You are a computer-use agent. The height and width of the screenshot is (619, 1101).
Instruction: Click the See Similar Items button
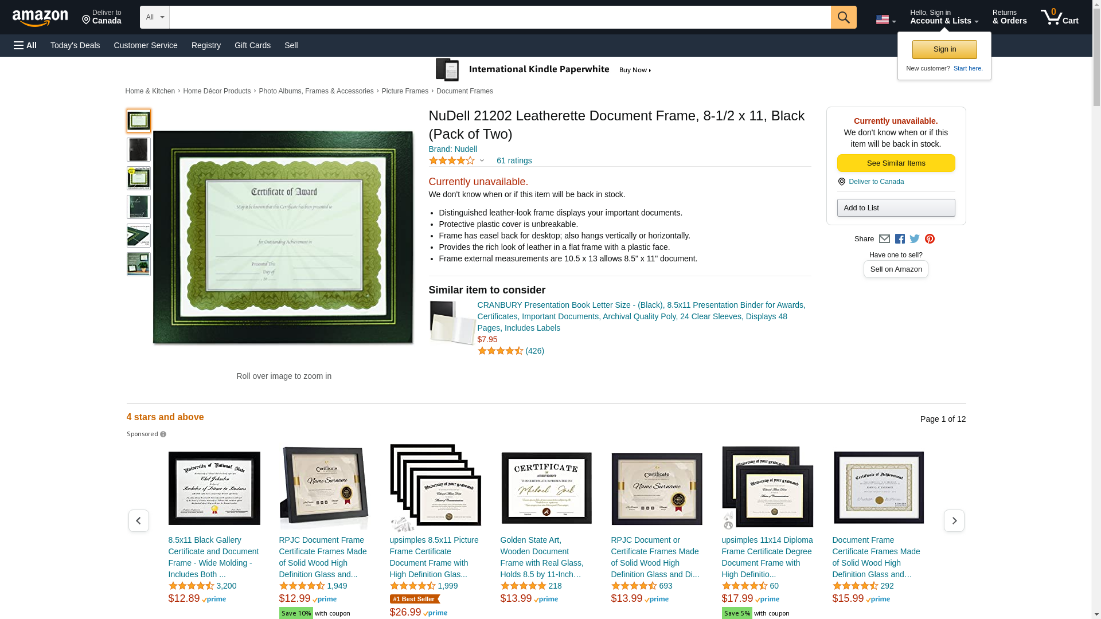896,163
